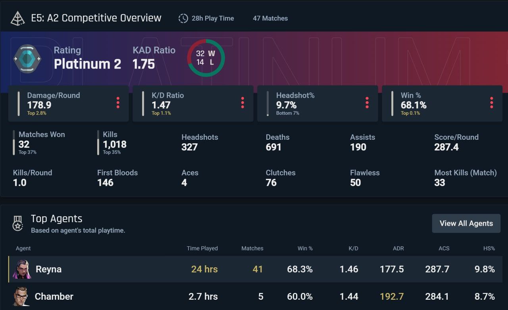508x310 pixels.
Task: Click the Top Agents heading
Action: 57,219
